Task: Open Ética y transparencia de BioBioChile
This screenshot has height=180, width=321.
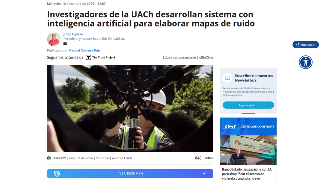Action: click(x=188, y=57)
